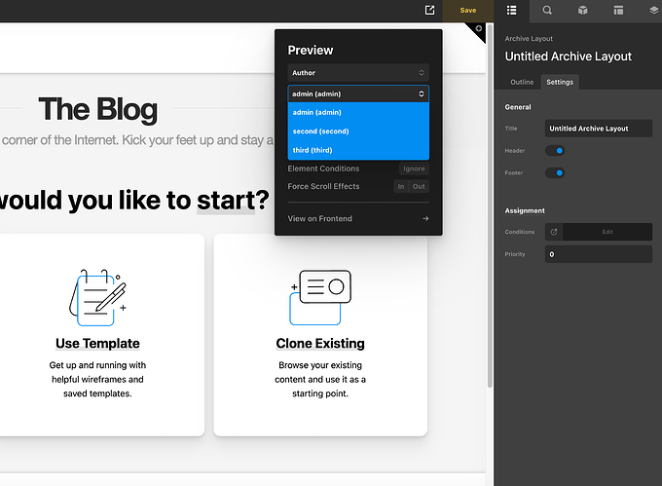Click the Title input field
662x486 pixels.
pos(598,129)
